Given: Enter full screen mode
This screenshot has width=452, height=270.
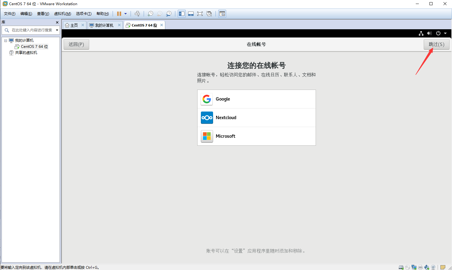Looking at the screenshot, I should click(x=200, y=14).
